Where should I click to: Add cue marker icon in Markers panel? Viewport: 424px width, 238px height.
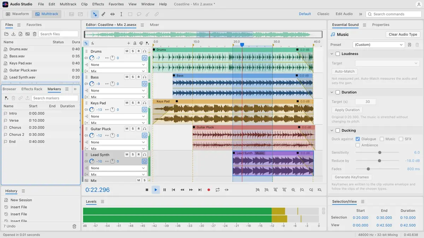tap(6, 98)
